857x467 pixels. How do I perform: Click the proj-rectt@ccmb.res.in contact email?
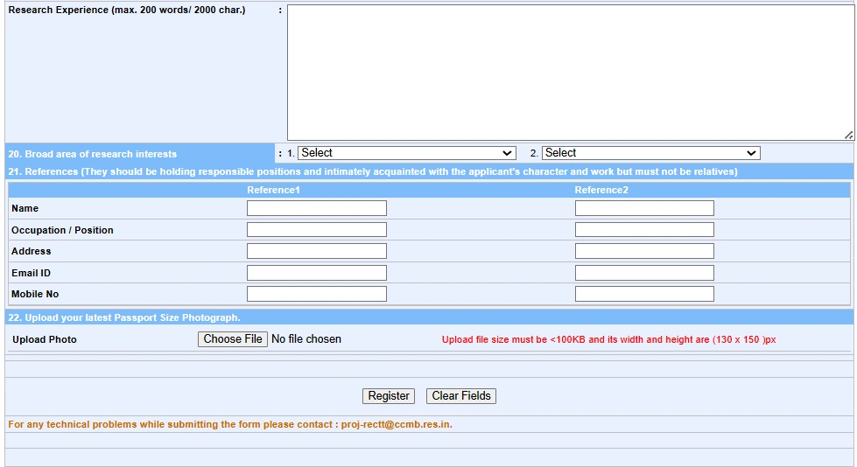point(396,425)
